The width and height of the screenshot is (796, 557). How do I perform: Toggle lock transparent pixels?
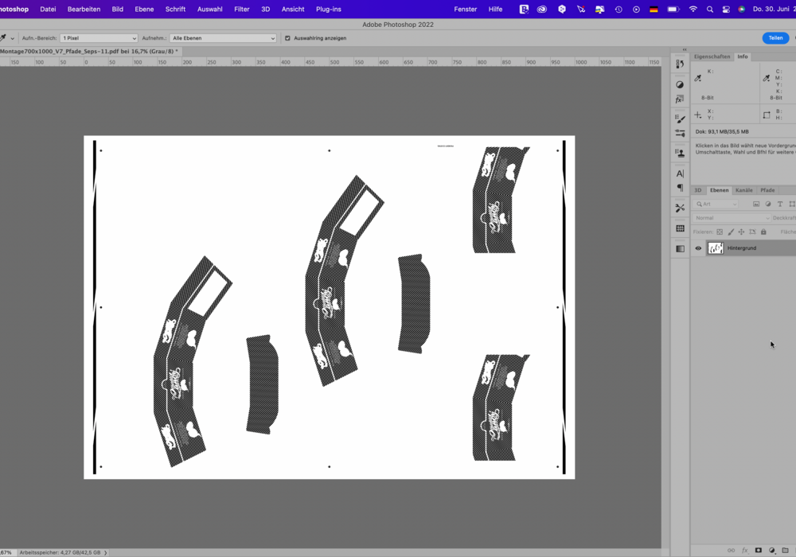point(720,232)
